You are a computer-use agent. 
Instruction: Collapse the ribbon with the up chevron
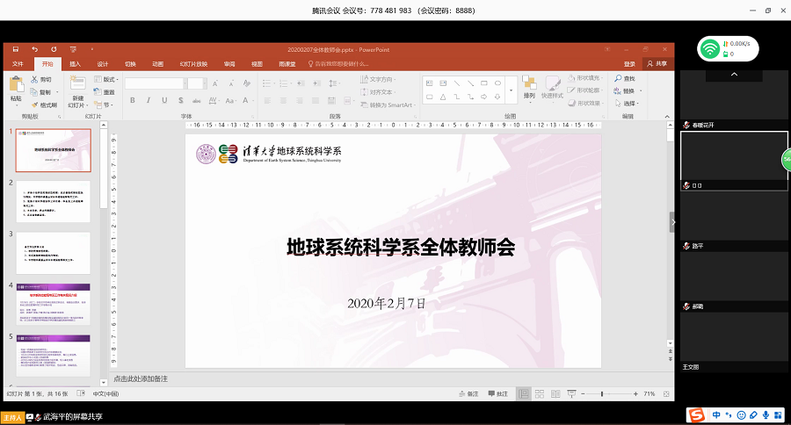pyautogui.click(x=667, y=117)
